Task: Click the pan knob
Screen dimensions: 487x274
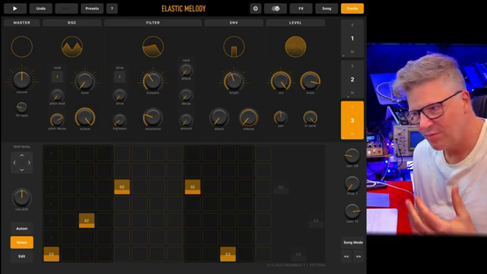Action: pos(281,117)
